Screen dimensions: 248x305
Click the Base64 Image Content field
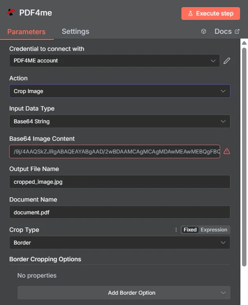pyautogui.click(x=115, y=152)
